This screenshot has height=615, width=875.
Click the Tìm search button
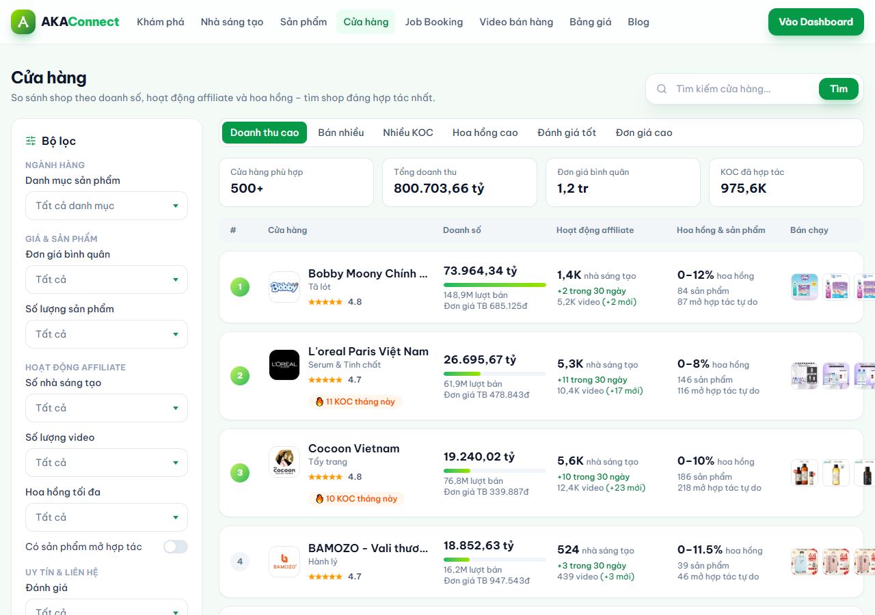pos(839,89)
